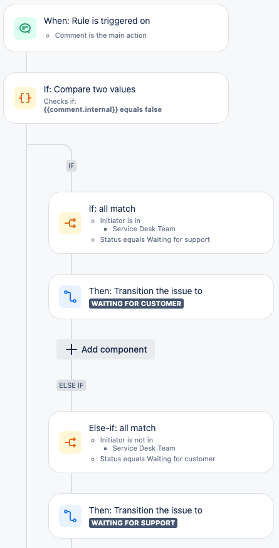Select the branch icon in If: all match
The image size is (279, 548).
pyautogui.click(x=70, y=223)
